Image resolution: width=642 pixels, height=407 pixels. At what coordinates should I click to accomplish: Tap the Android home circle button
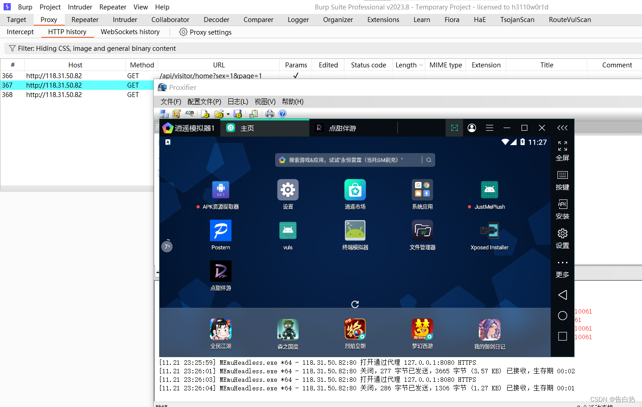(562, 315)
